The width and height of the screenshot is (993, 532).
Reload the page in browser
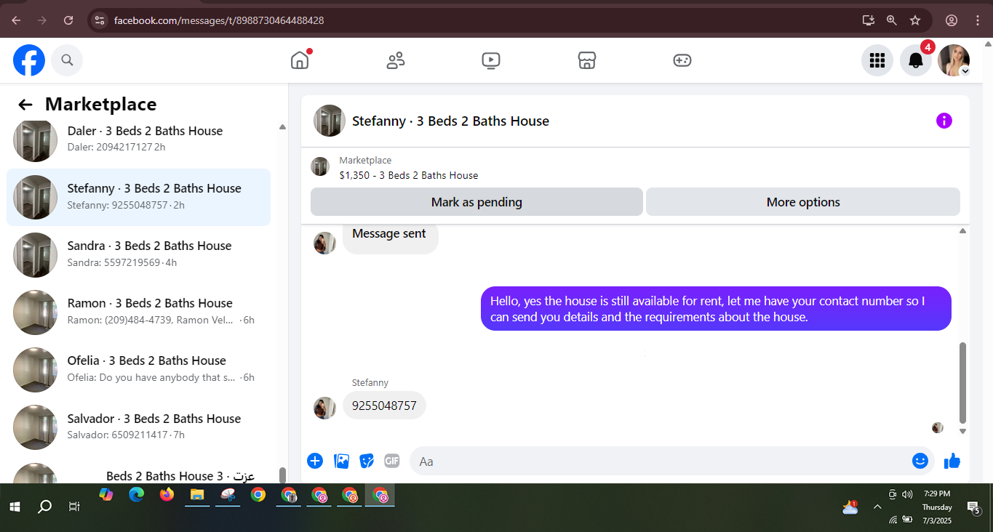(x=68, y=20)
